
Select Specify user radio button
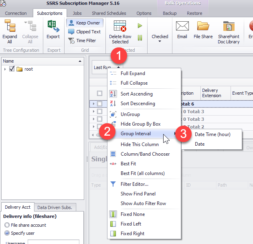click(x=7, y=233)
